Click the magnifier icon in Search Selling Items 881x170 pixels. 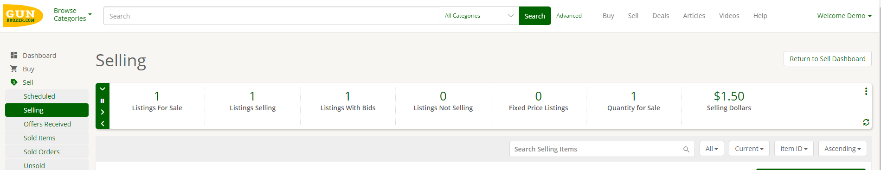click(686, 149)
